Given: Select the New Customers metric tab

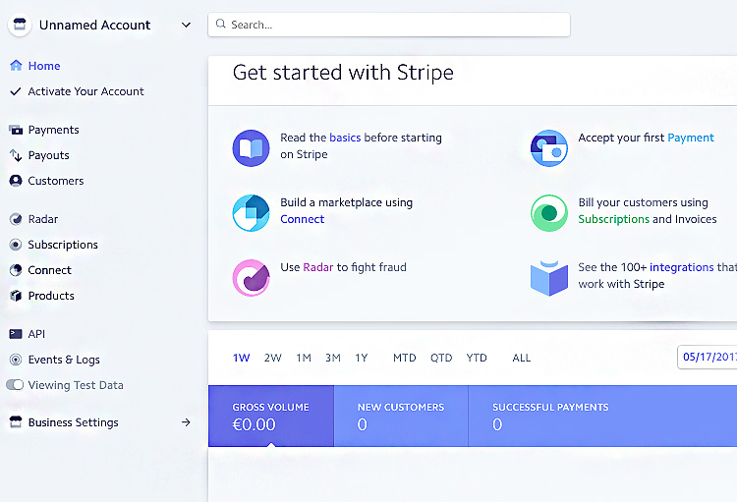Looking at the screenshot, I should click(400, 416).
